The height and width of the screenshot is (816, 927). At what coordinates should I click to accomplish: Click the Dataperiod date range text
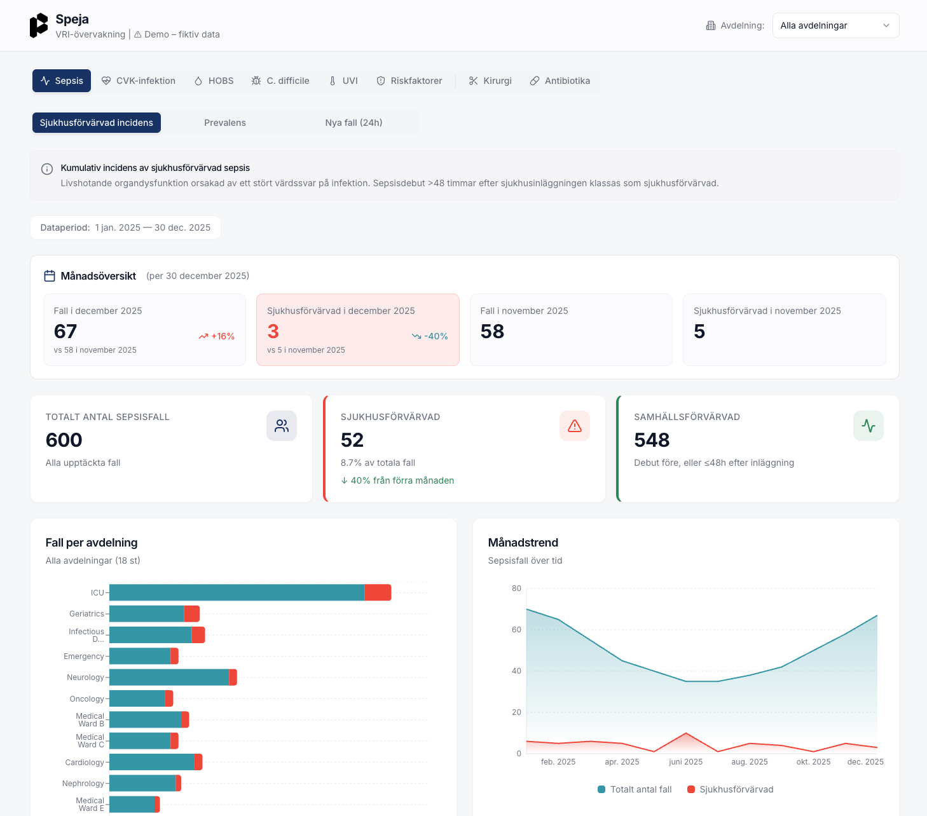click(x=153, y=228)
